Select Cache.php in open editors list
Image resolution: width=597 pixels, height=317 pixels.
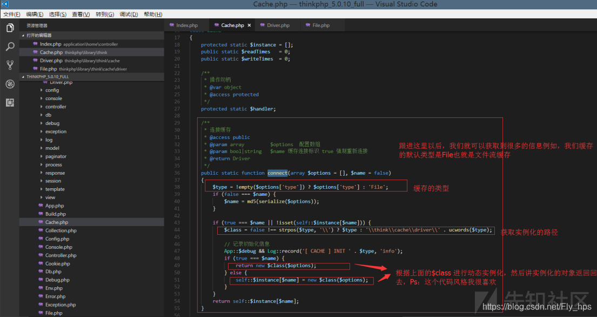[91, 52]
